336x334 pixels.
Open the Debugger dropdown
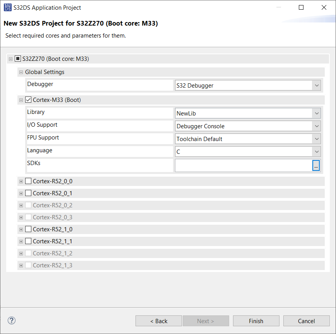316,85
